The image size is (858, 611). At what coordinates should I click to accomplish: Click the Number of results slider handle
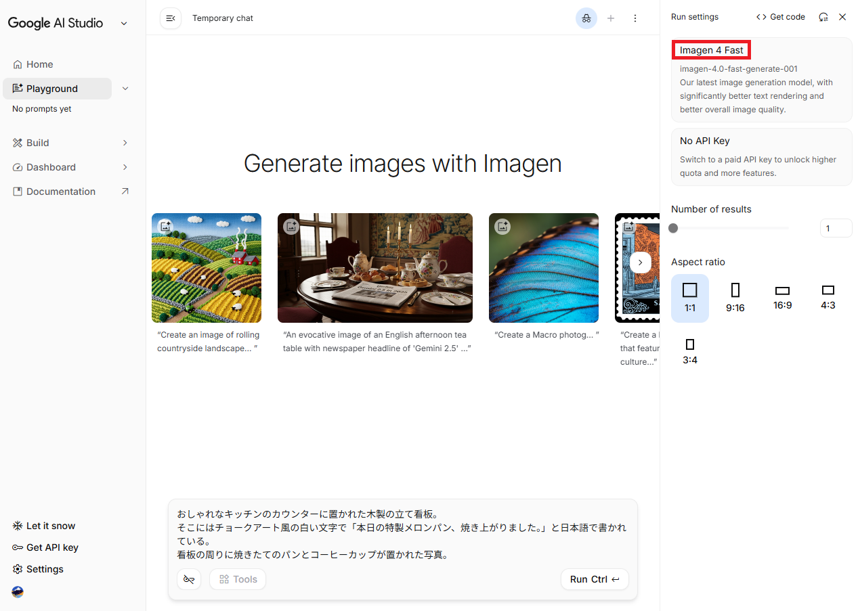click(x=673, y=228)
